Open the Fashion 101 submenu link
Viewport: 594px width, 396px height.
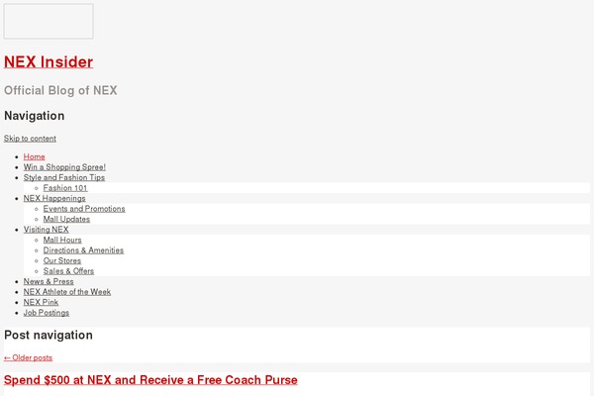[65, 188]
